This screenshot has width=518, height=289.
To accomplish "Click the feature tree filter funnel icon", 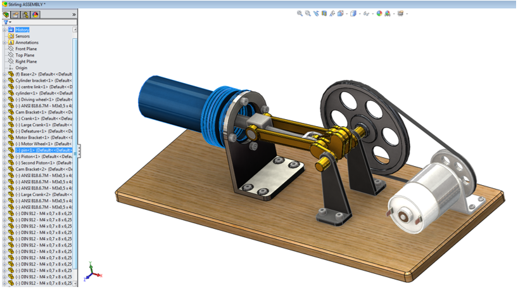I will 6,22.
